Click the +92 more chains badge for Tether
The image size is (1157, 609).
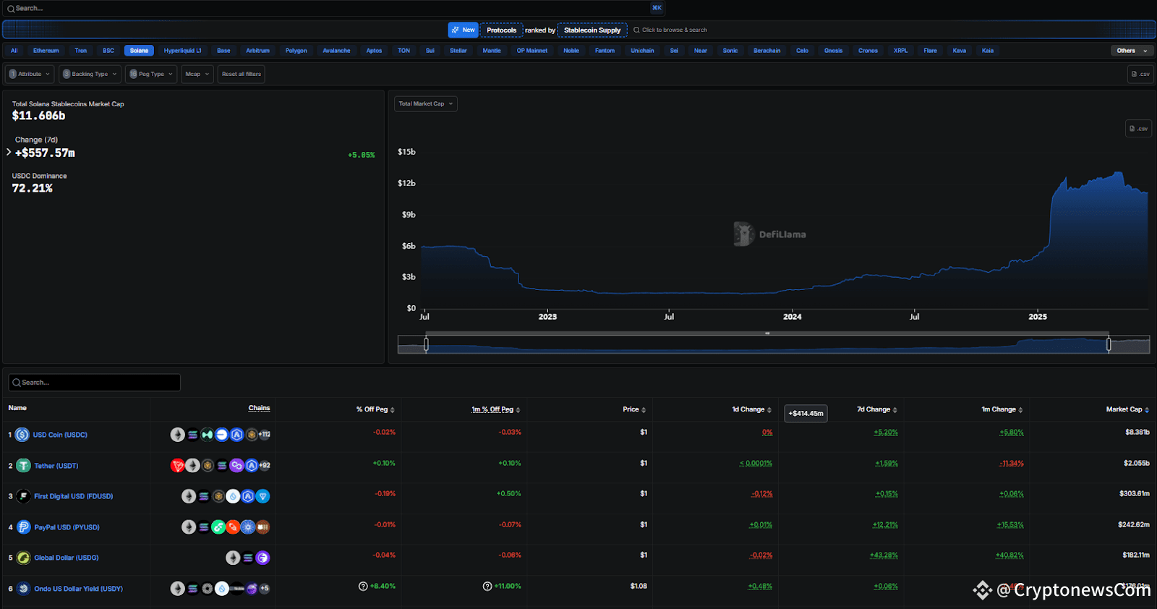point(265,466)
